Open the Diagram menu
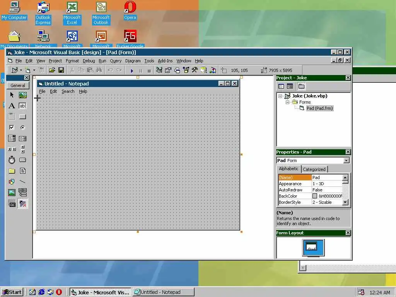The height and width of the screenshot is (297, 396). tap(133, 61)
